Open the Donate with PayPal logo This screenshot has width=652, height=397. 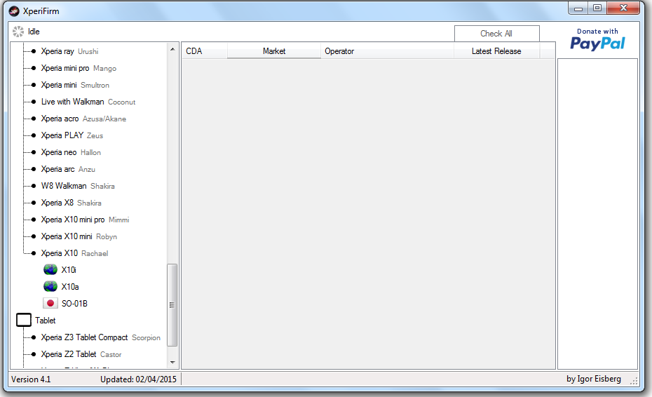tap(597, 39)
